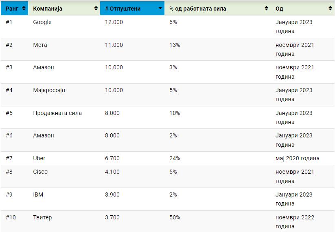335x232 pixels.
Task: Click sort arrows icon in Од header
Action: (x=330, y=9)
